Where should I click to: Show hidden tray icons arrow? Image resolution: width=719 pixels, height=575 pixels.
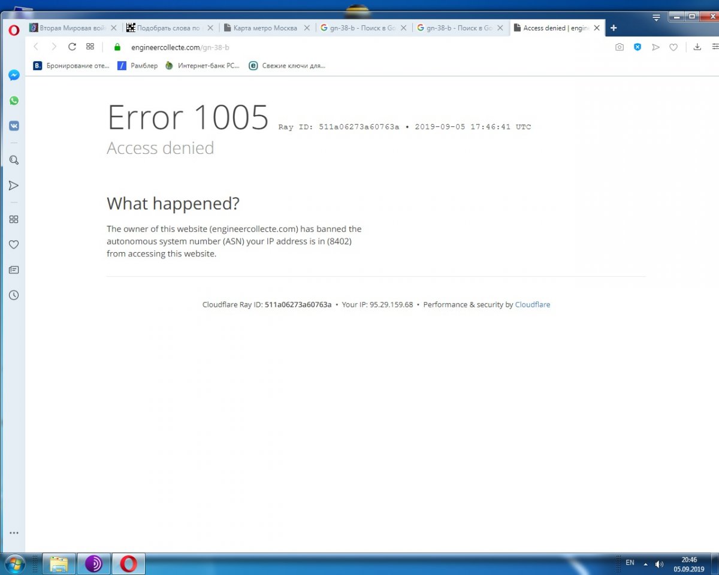click(x=646, y=564)
